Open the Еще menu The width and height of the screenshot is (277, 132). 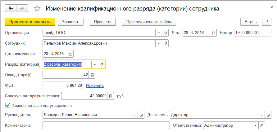tap(250, 22)
